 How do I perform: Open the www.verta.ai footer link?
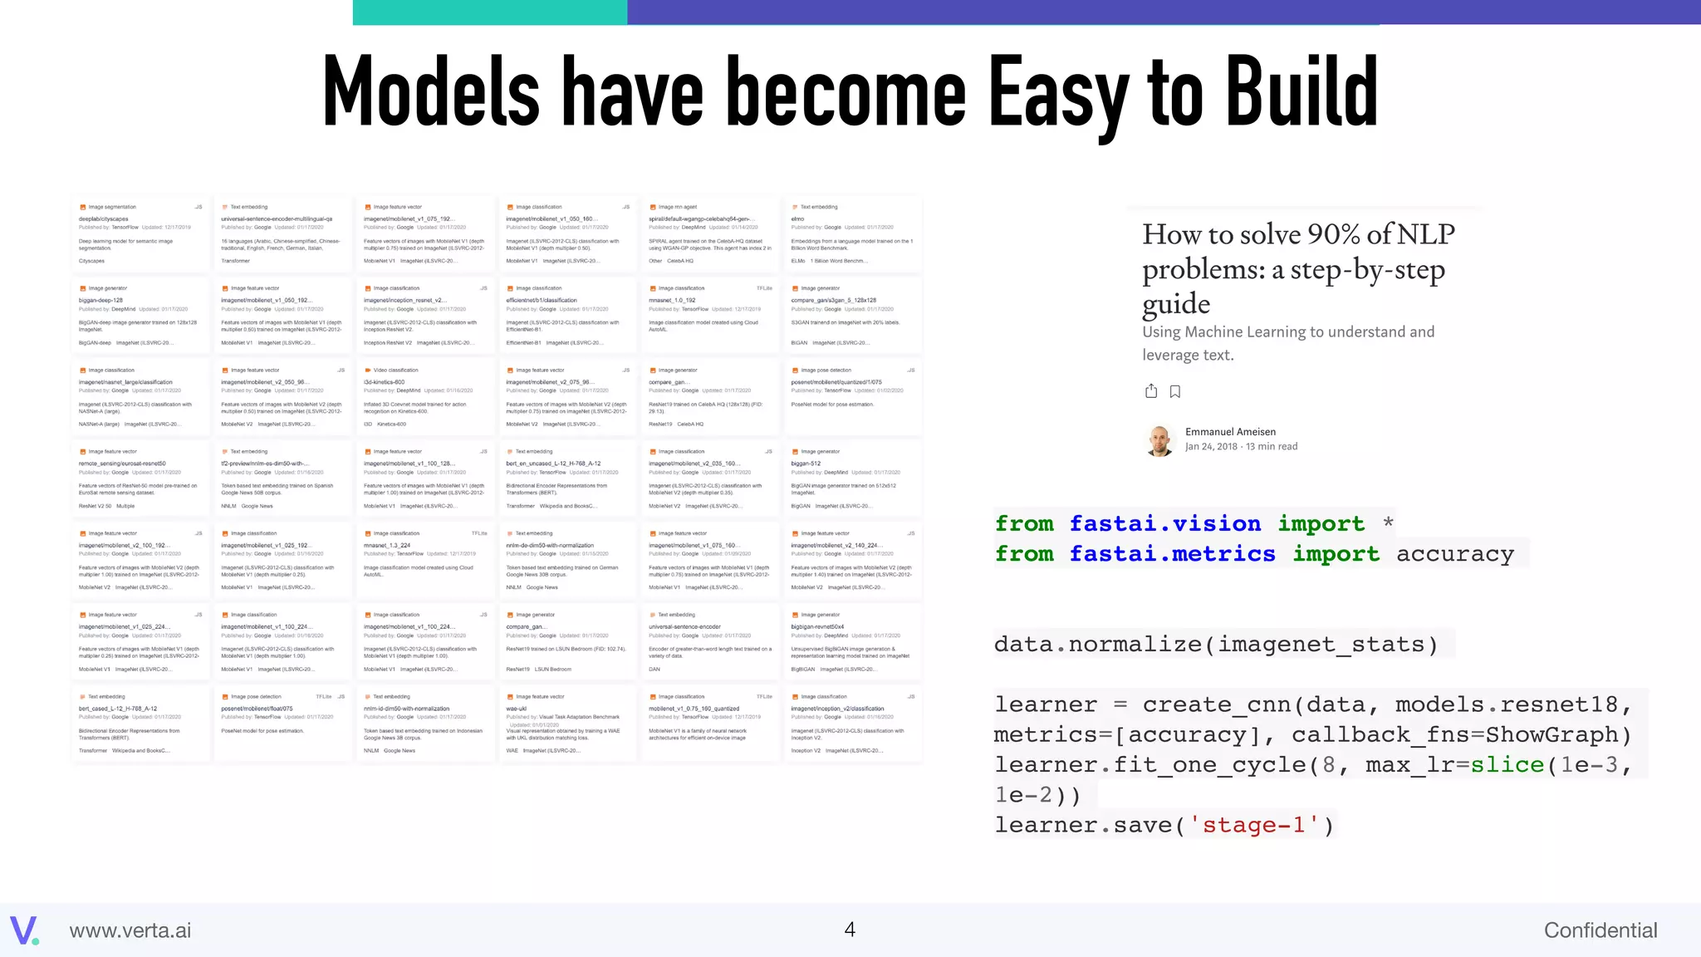pyautogui.click(x=130, y=930)
